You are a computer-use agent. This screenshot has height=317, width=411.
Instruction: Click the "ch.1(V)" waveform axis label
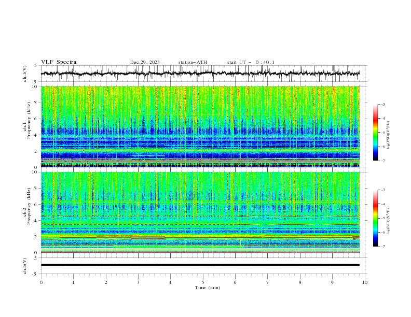point(25,74)
